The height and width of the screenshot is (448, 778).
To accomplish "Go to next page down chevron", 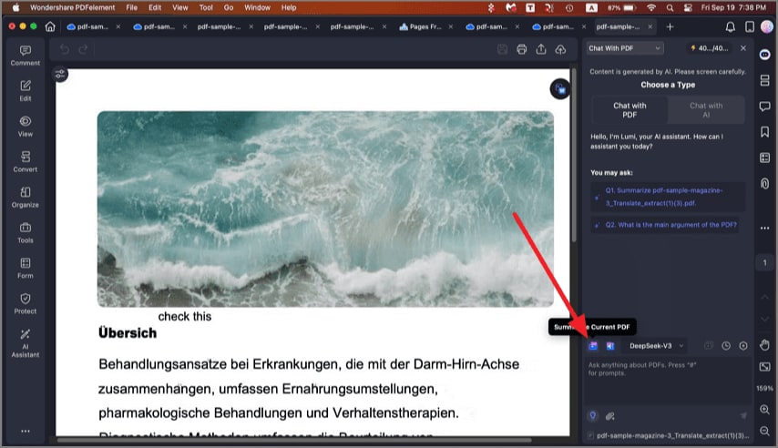I will pyautogui.click(x=764, y=319).
